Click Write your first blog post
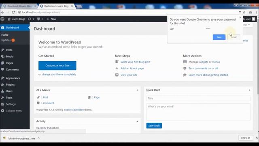 (136, 62)
